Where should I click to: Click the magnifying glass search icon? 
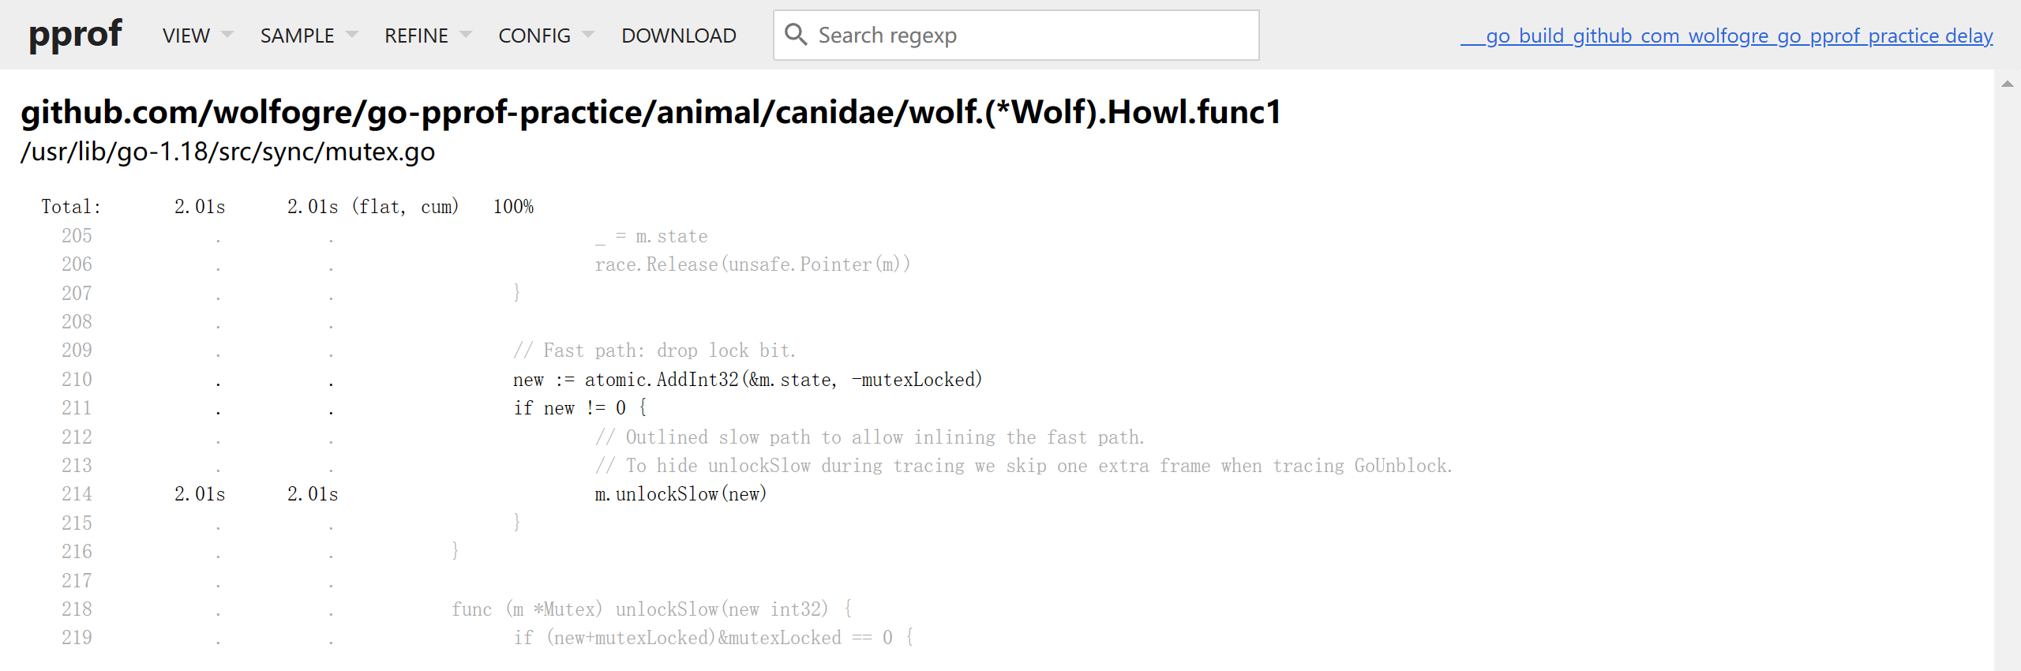tap(796, 35)
